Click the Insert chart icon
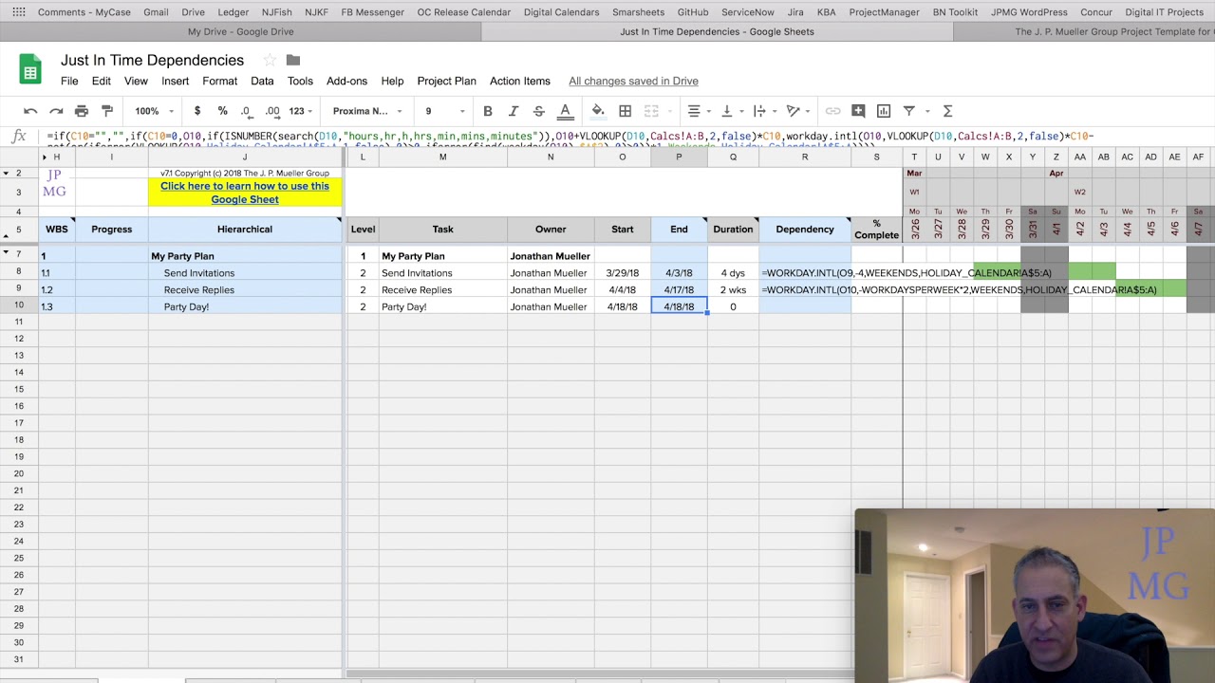The image size is (1215, 683). pos(884,111)
